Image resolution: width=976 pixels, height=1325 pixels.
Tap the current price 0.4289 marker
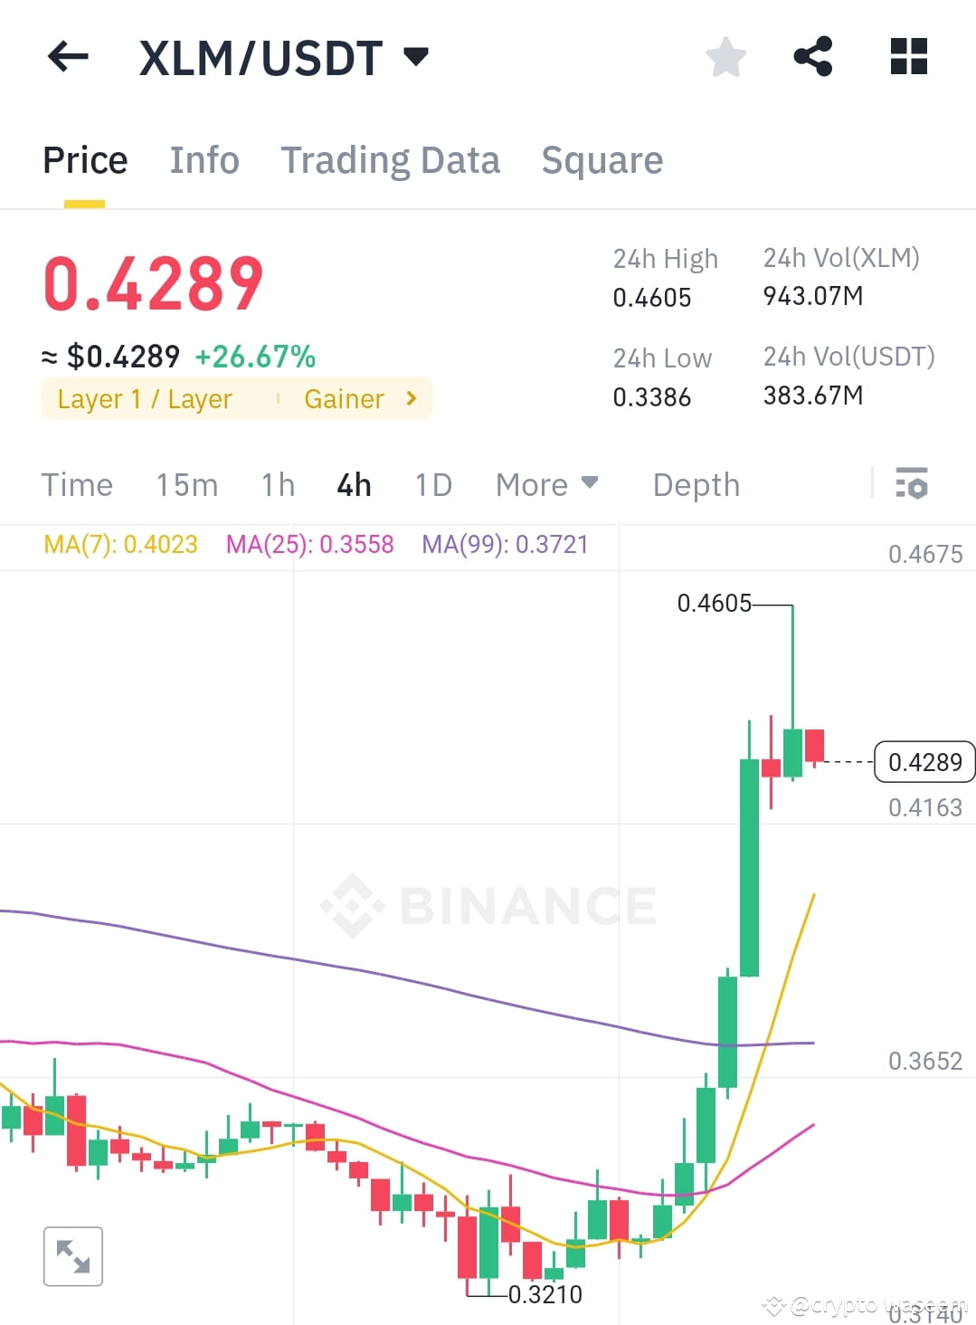click(924, 762)
